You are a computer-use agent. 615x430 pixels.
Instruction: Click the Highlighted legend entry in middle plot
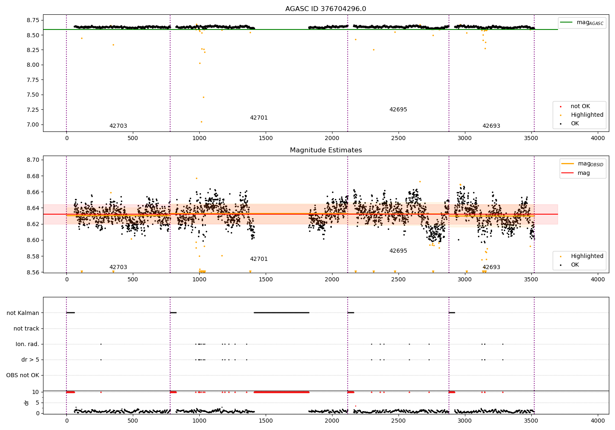click(582, 256)
